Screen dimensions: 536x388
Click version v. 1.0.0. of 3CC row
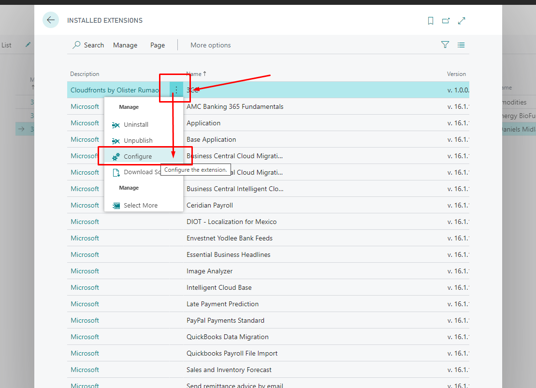click(458, 90)
